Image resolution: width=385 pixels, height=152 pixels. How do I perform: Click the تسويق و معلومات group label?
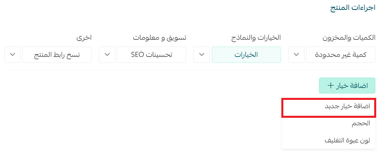click(160, 37)
